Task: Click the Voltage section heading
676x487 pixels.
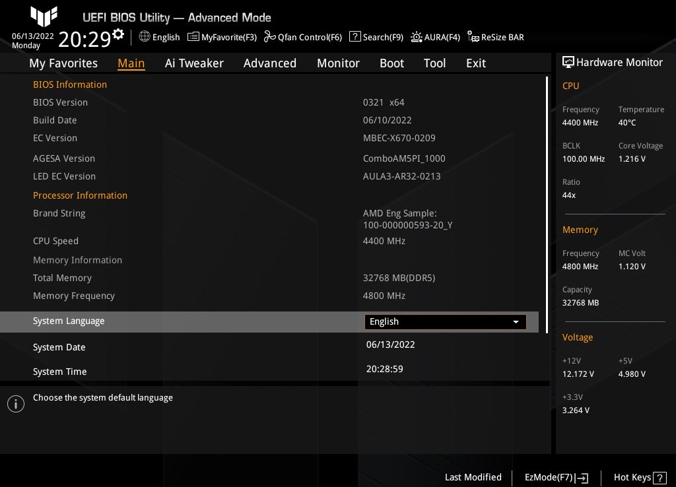Action: click(x=577, y=337)
